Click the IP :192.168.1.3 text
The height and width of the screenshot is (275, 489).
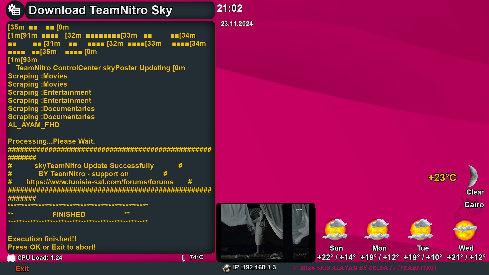[254, 267]
